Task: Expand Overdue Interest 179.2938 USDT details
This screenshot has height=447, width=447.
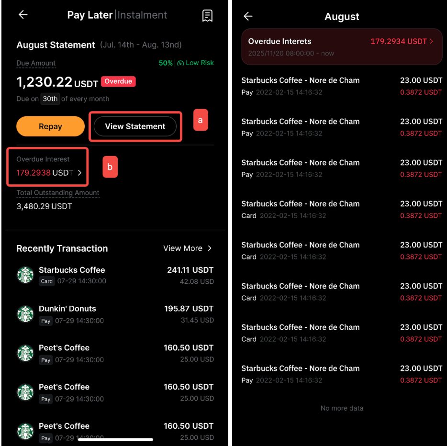Action: [49, 173]
